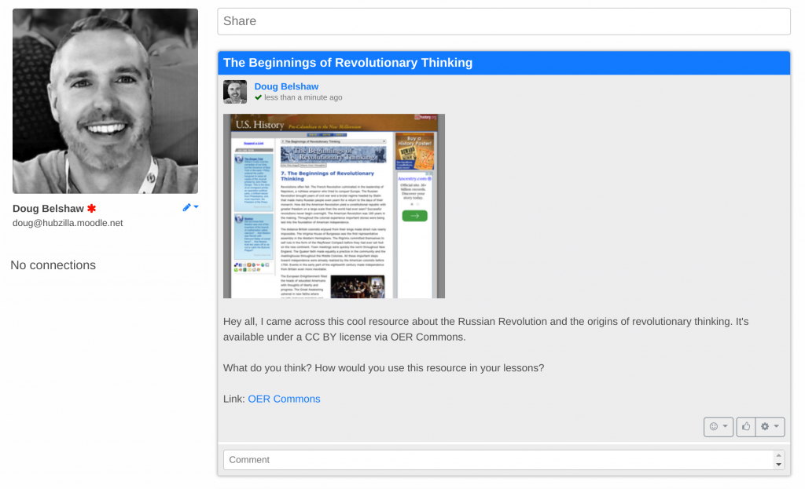The image size is (805, 489).
Task: Click inside the Comment field
Action: pyautogui.click(x=487, y=459)
